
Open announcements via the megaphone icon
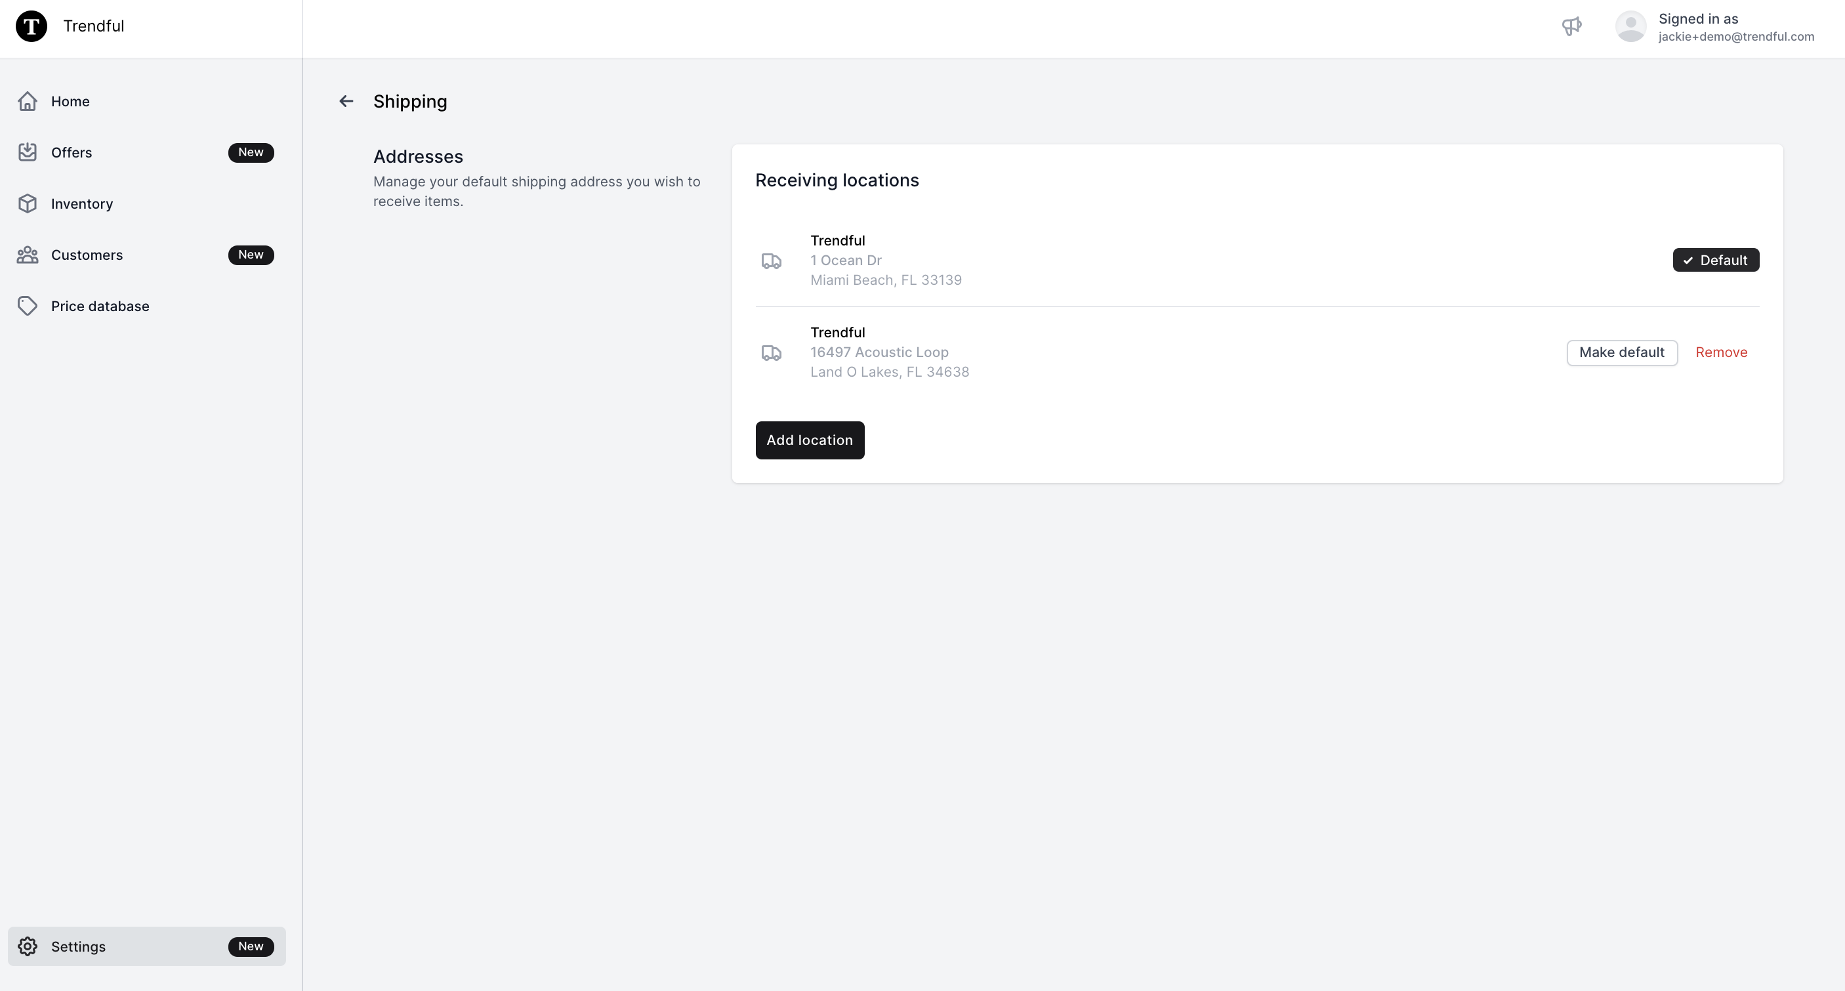point(1571,26)
